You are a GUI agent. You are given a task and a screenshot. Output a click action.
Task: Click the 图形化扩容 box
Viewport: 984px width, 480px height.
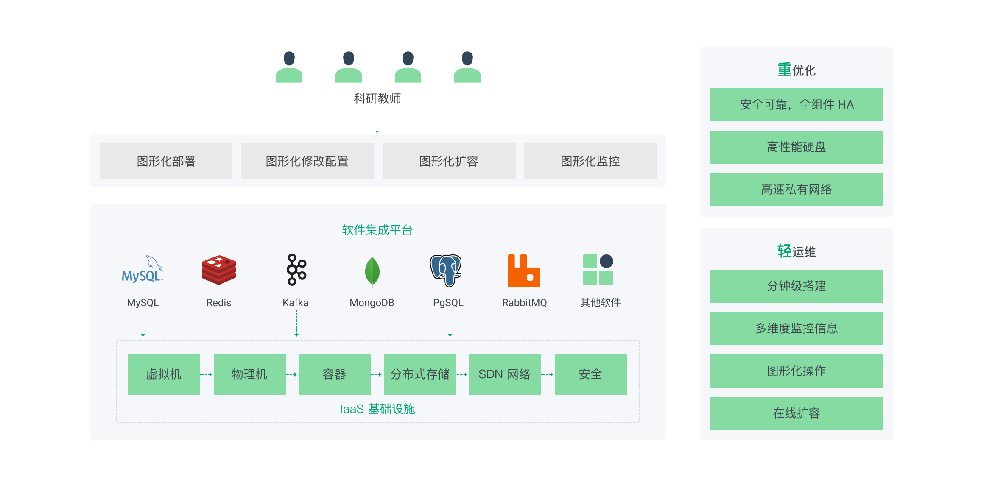pyautogui.click(x=449, y=161)
